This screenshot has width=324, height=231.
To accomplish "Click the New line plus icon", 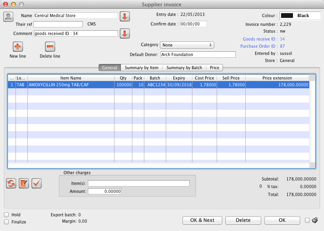I will click(x=17, y=47).
